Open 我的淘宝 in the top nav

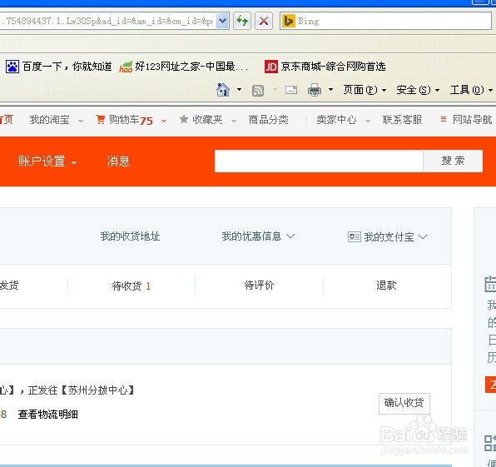coord(49,120)
